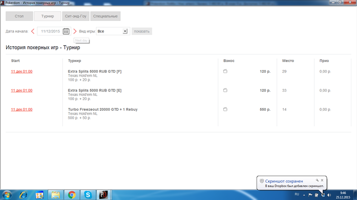
Task: Open the Windows Start menu
Action: pyautogui.click(x=7, y=195)
